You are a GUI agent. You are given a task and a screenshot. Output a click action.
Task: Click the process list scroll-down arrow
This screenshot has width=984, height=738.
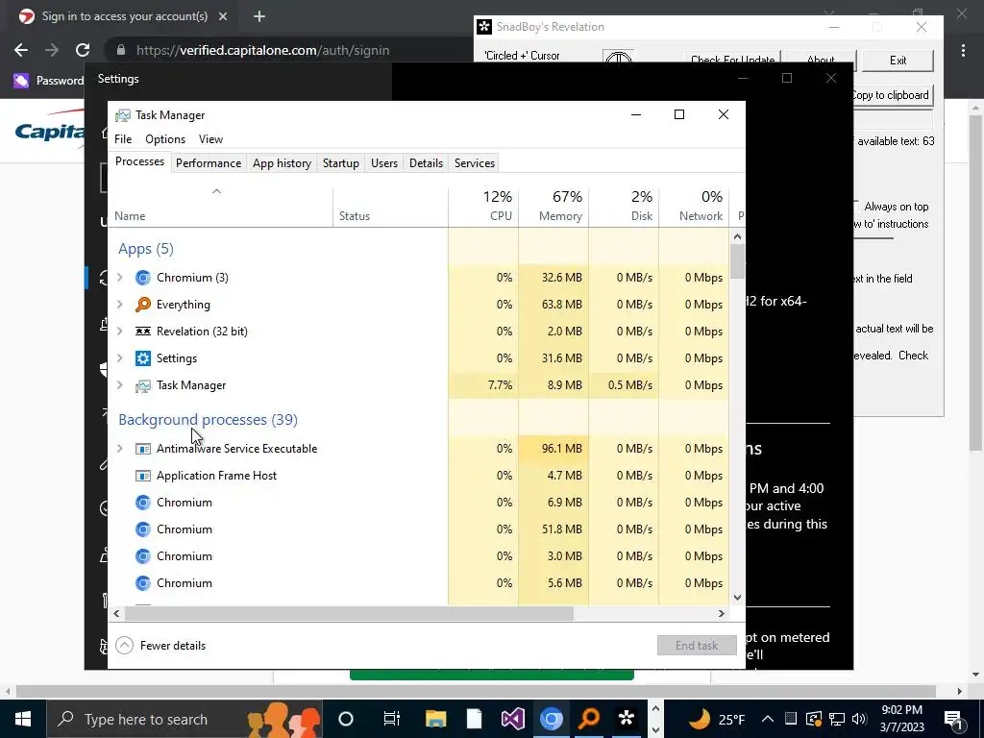[x=737, y=598]
